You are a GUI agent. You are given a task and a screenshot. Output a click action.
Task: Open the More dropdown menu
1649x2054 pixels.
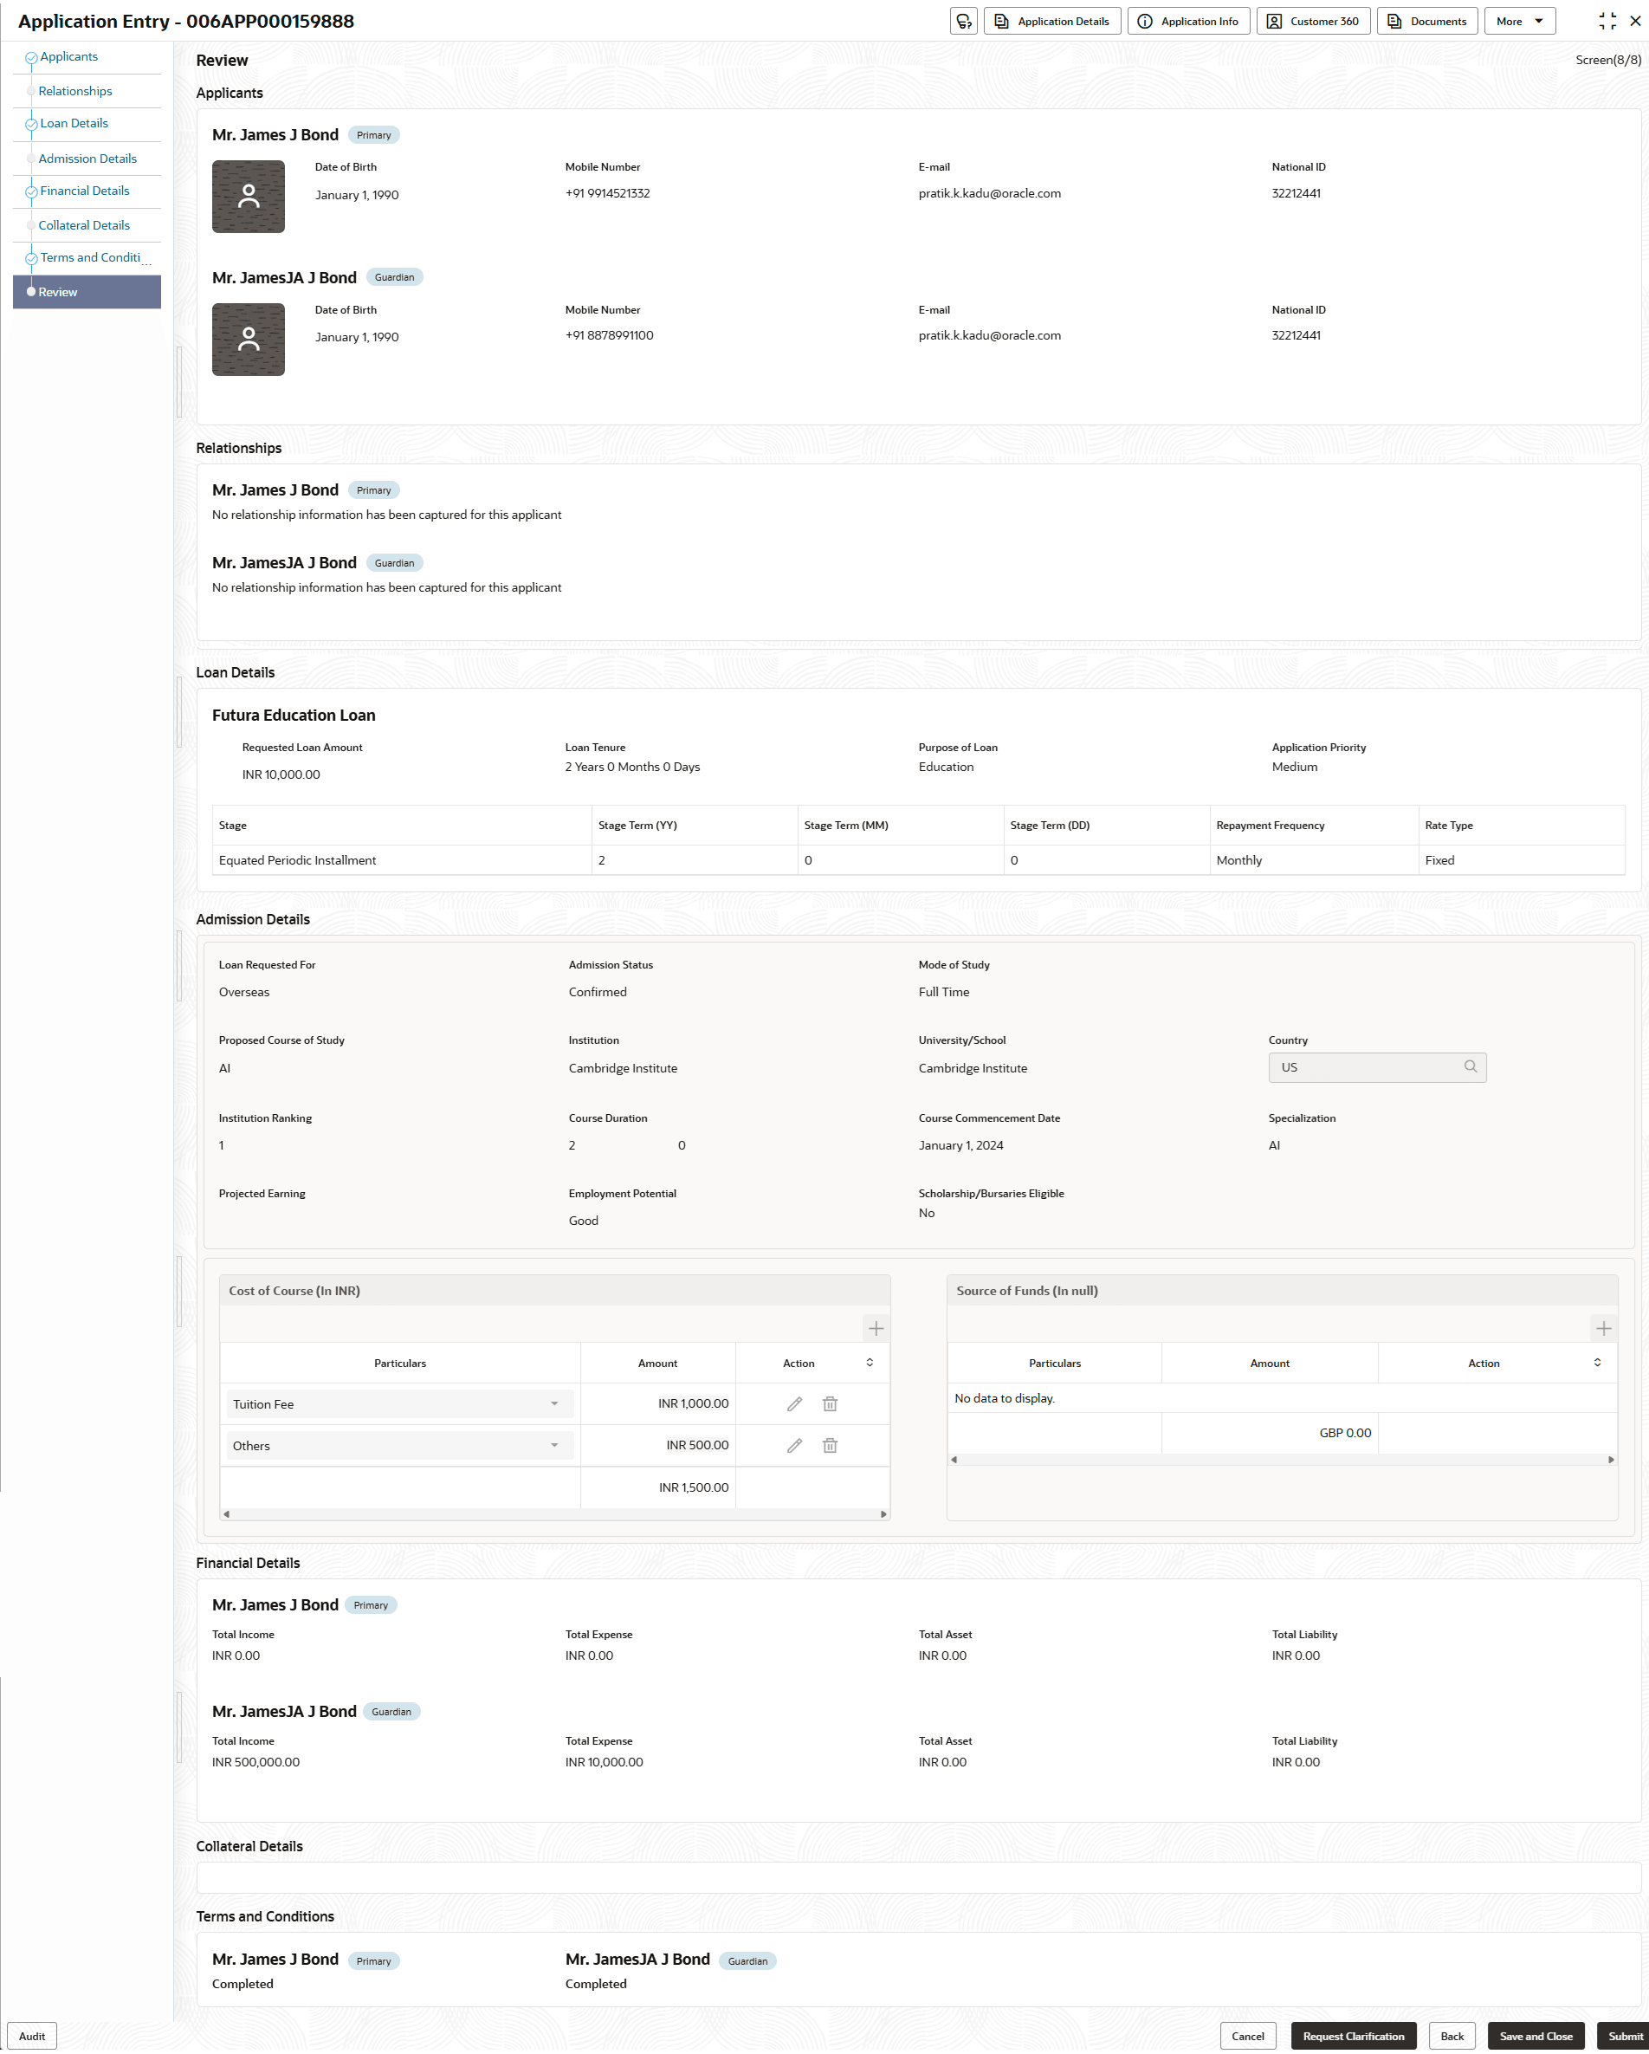pos(1519,21)
